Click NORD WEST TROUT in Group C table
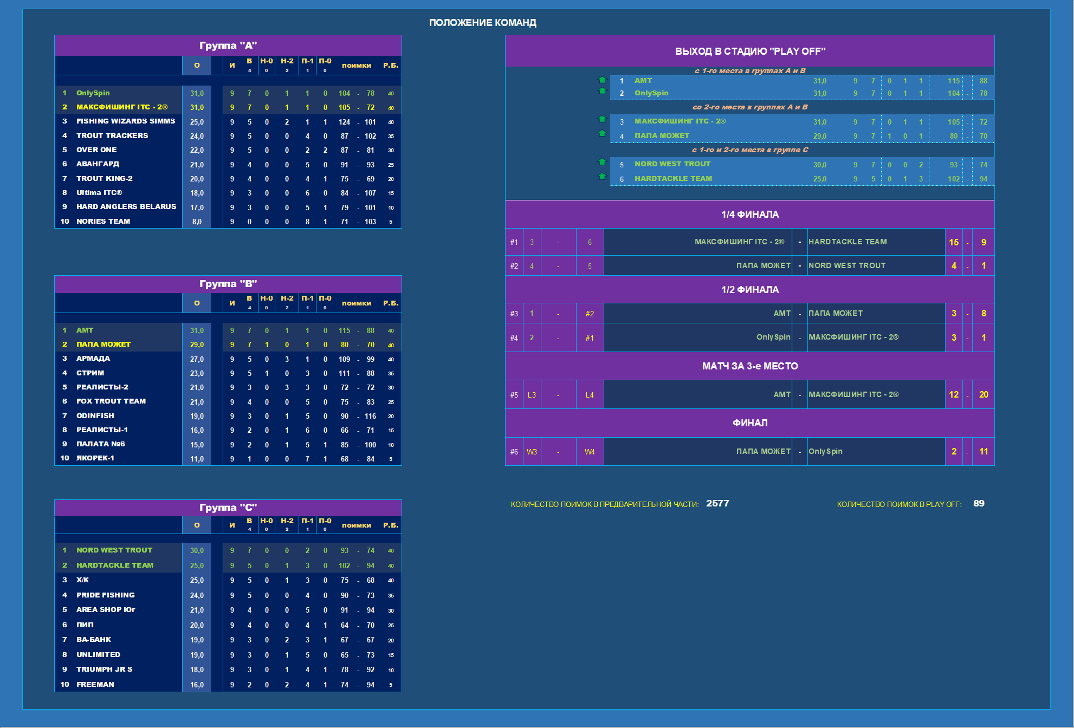The image size is (1074, 728). (114, 550)
